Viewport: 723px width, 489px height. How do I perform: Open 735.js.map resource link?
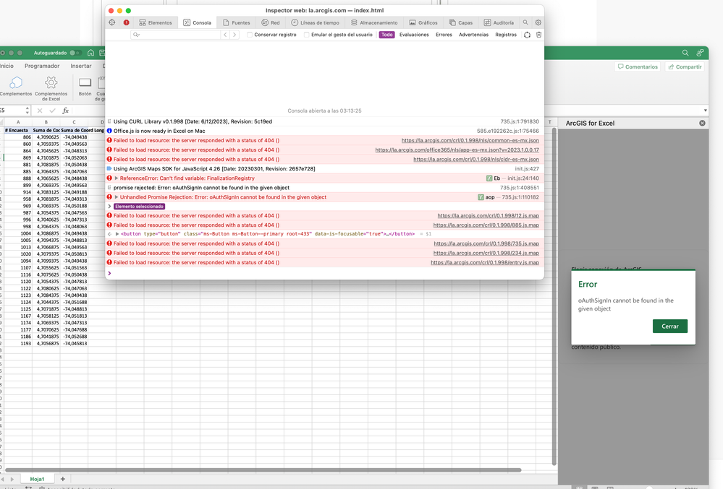[x=486, y=243]
